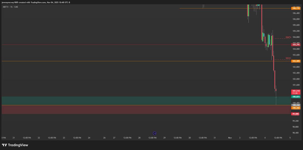The width and height of the screenshot is (303, 150).
Task: Click the 12:00 PM label between 21 and 22
Action: pyautogui.click(x=27, y=138)
